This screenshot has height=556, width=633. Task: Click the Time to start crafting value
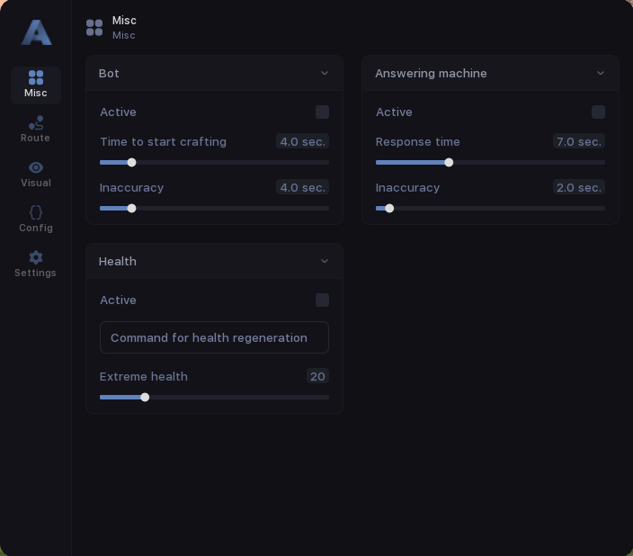(302, 142)
